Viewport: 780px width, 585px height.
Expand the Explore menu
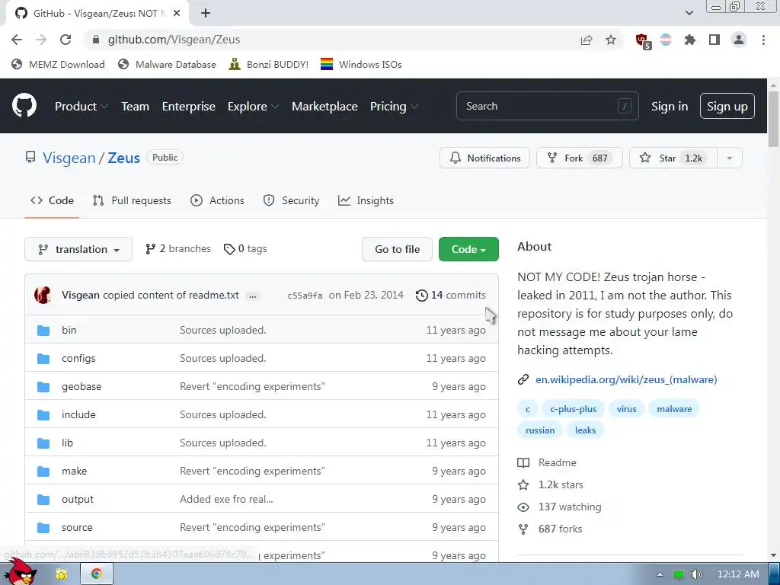253,107
